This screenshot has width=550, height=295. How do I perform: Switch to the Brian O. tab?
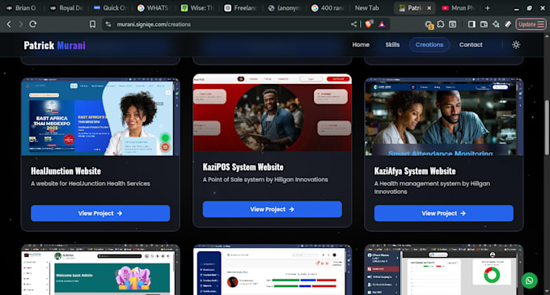[x=22, y=8]
